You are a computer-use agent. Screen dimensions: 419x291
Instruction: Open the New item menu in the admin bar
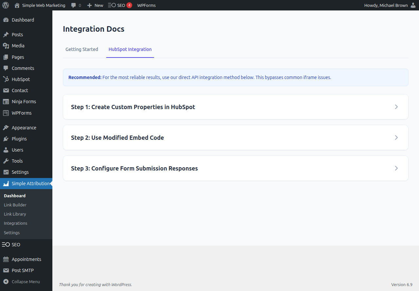point(95,5)
